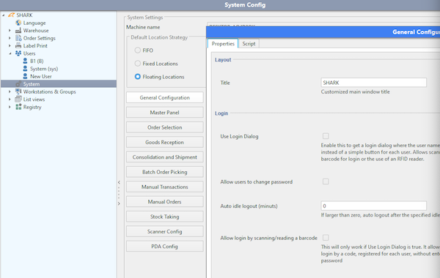Open Batch Order Picking settings
This screenshot has height=278, width=440.
coord(165,172)
